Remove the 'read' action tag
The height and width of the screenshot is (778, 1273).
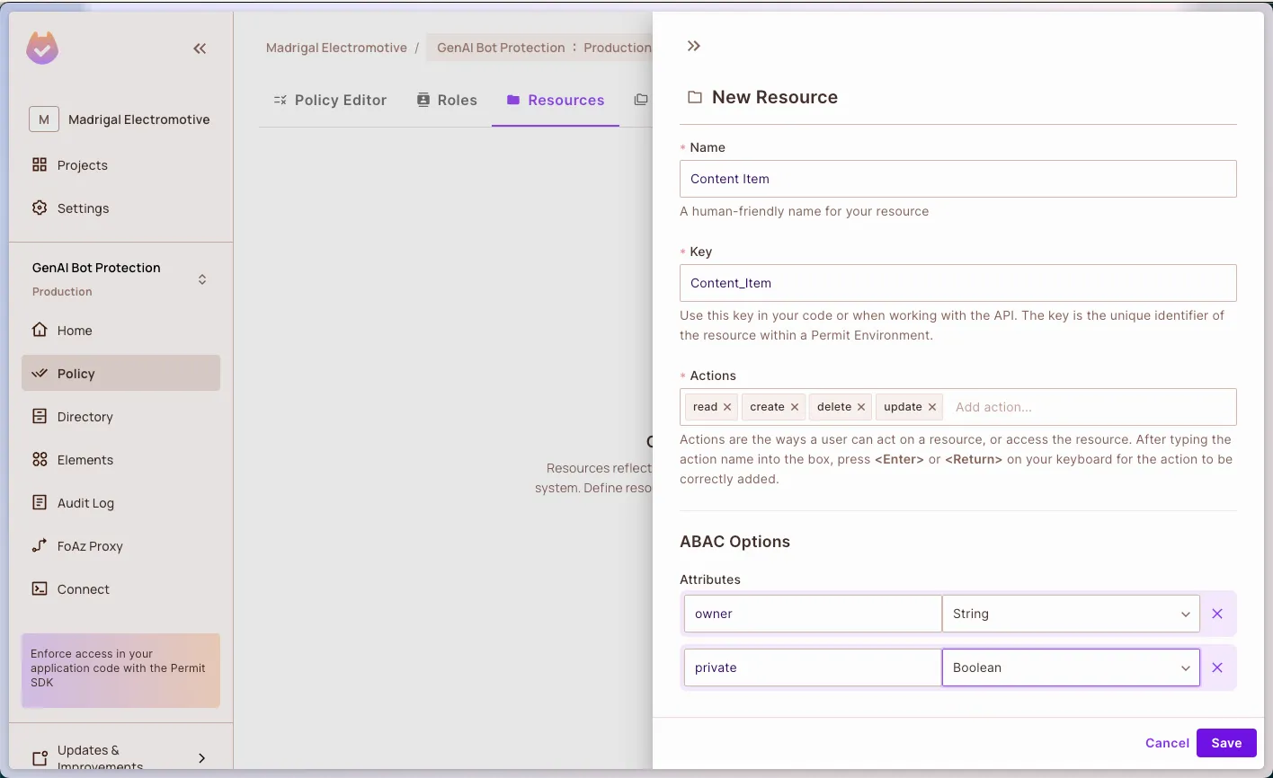point(727,407)
